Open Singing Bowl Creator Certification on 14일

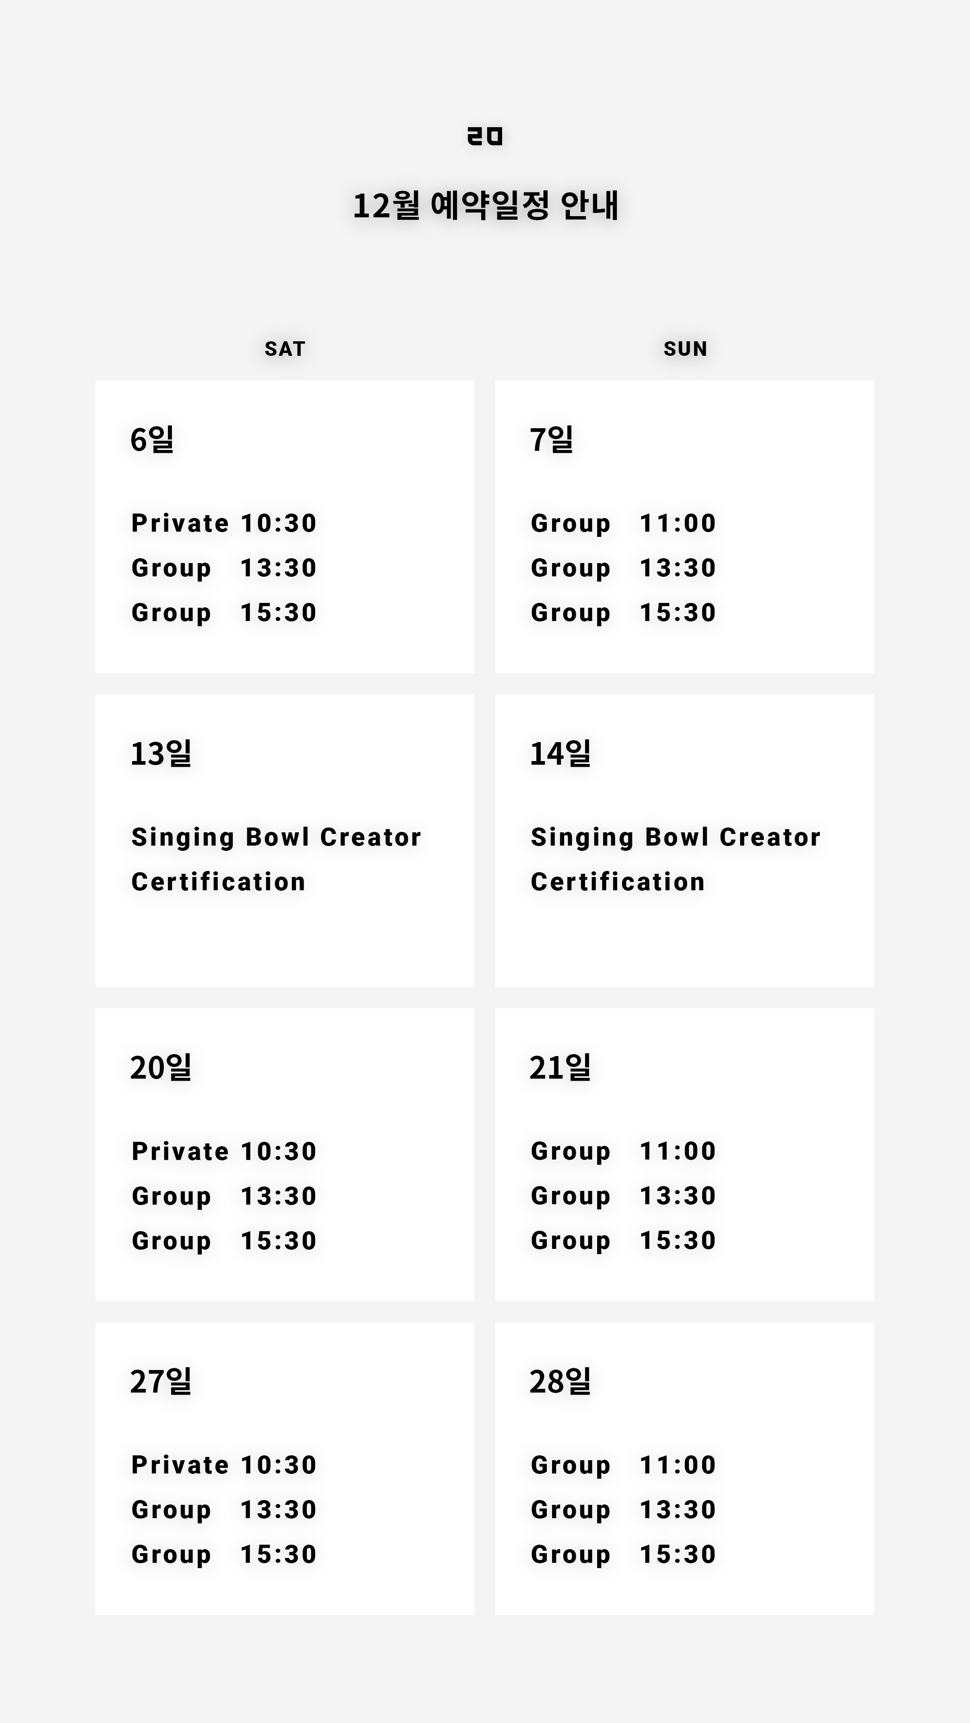tap(676, 860)
